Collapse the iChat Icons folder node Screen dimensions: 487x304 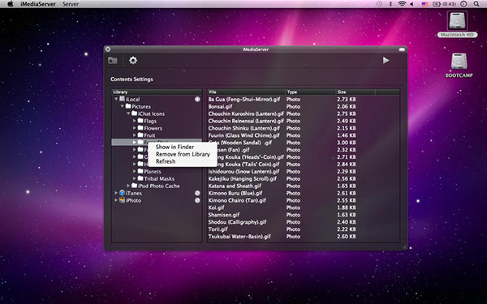click(x=128, y=113)
